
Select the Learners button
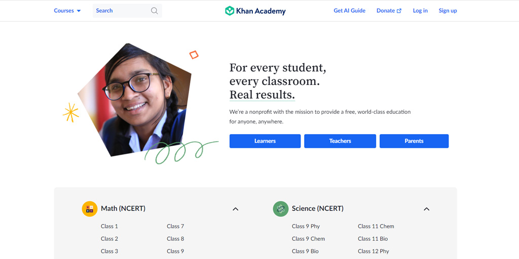(x=265, y=141)
